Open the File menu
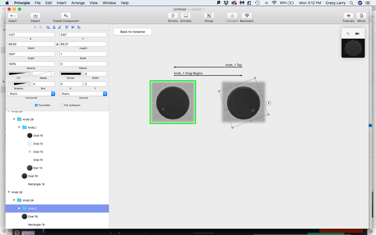376x235 pixels. coord(38,3)
